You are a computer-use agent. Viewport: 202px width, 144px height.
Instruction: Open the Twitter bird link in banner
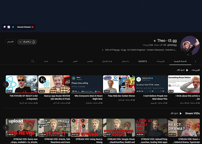pos(13,27)
